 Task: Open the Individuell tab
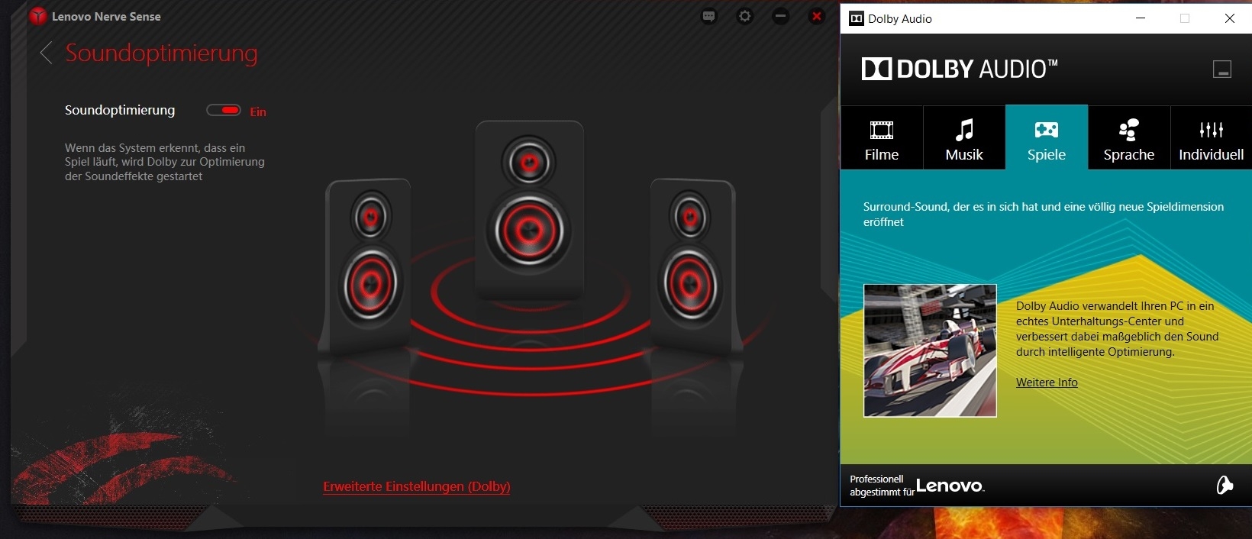coord(1212,138)
